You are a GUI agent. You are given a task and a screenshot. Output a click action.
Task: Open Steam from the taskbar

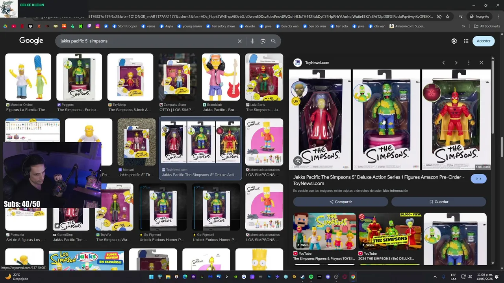point(302,277)
